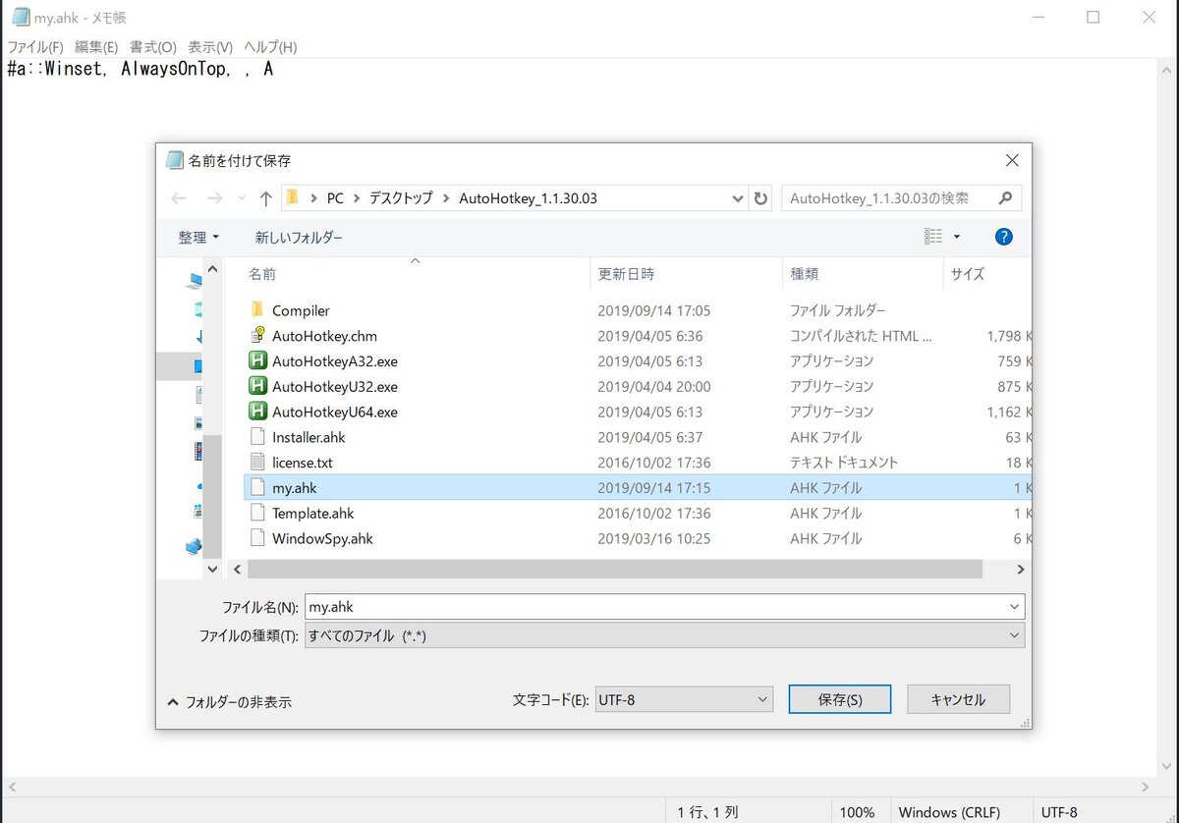Click the folder icon in the address bar
Viewport: 1179px width, 823px height.
(292, 197)
